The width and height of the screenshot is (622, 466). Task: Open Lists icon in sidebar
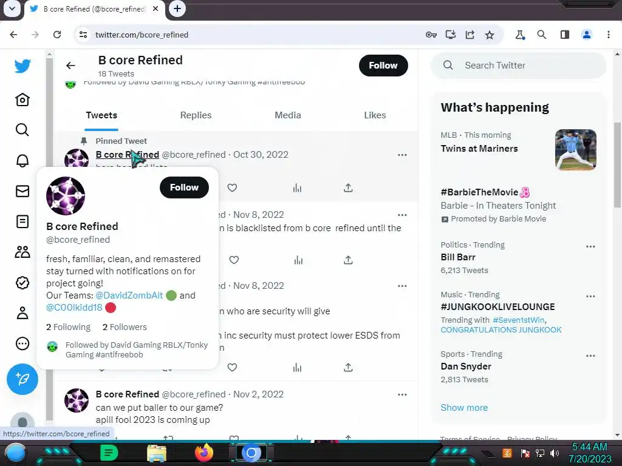pyautogui.click(x=22, y=221)
